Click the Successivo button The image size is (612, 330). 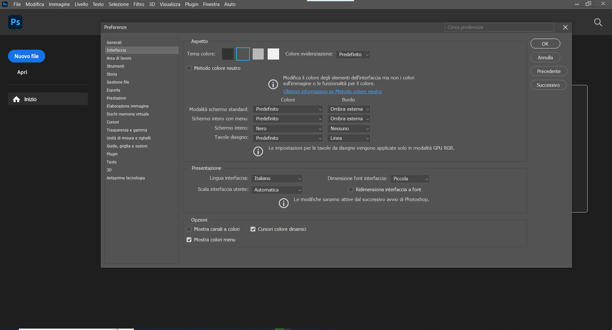(x=548, y=85)
